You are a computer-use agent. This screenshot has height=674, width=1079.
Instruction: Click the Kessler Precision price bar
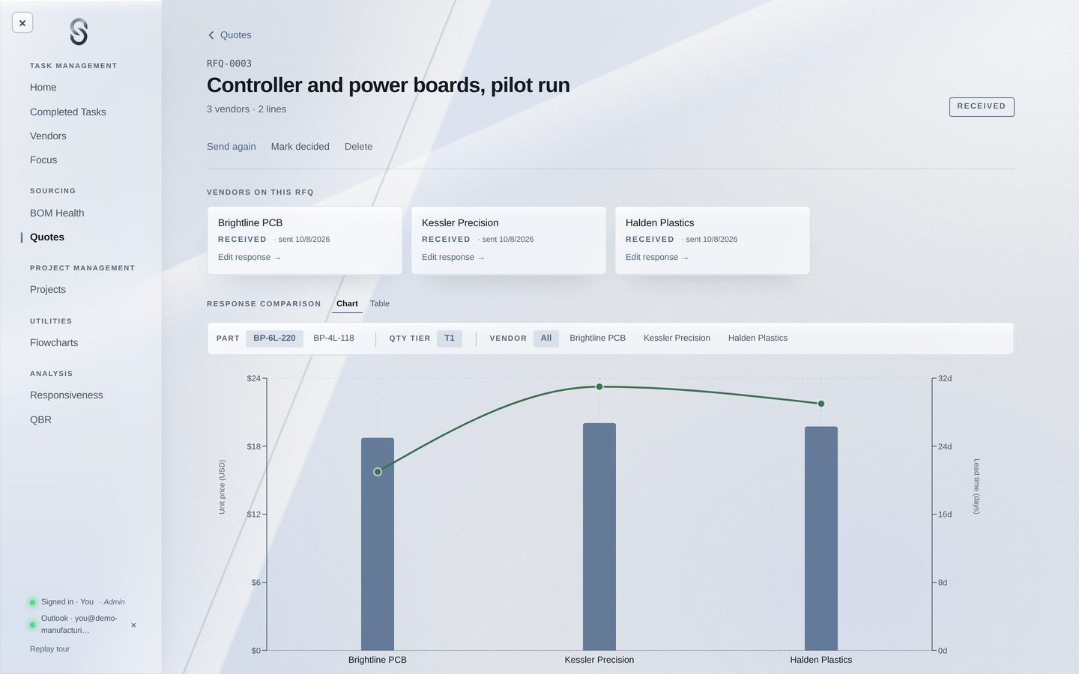599,537
